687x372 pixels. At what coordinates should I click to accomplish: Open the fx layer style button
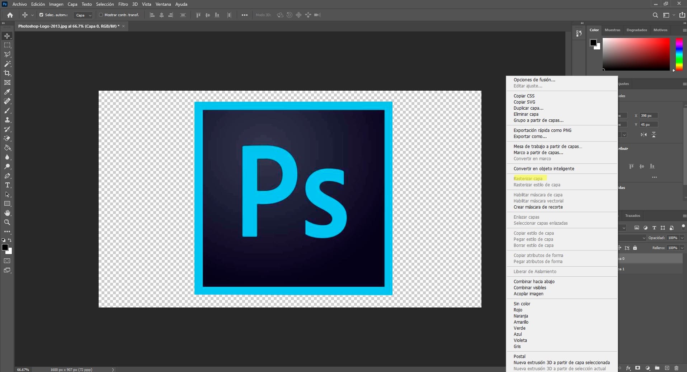[628, 368]
